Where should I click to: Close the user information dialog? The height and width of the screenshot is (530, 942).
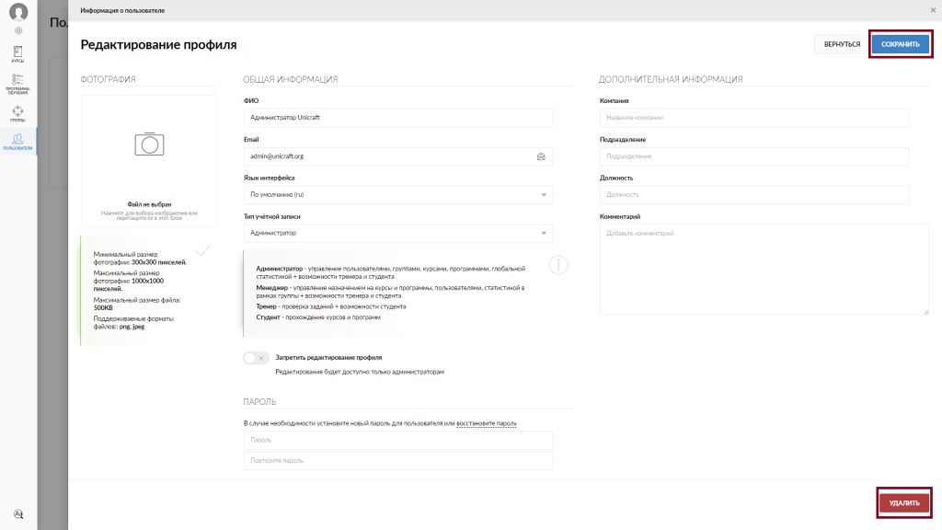pos(933,10)
